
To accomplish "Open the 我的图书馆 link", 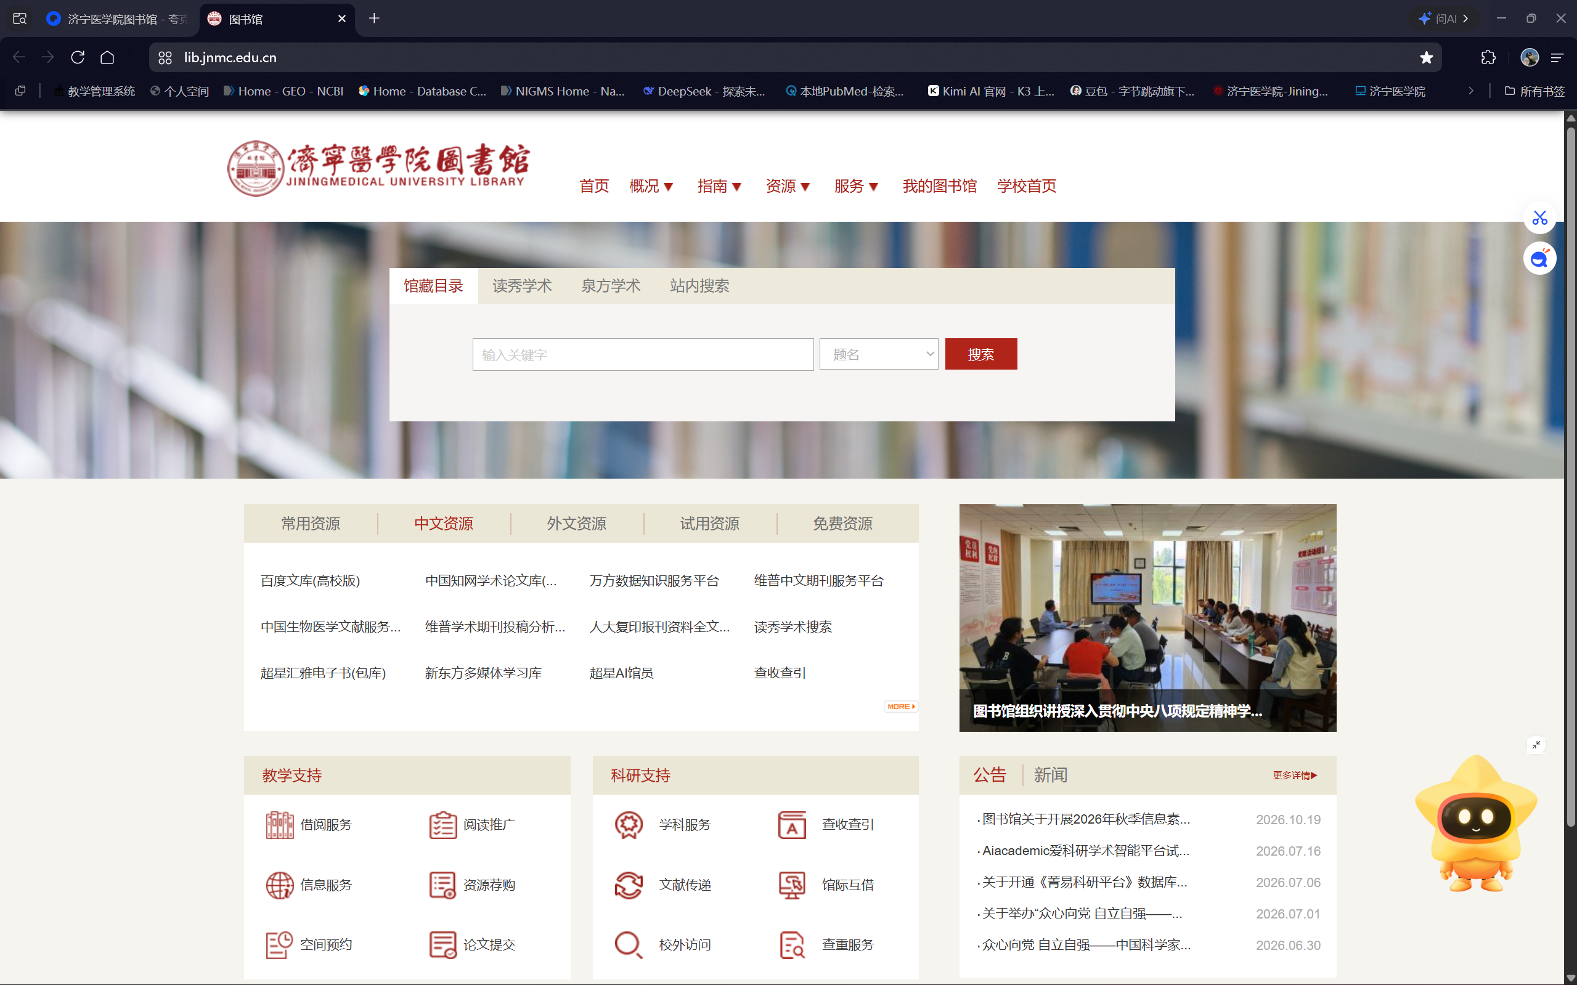I will pyautogui.click(x=939, y=186).
